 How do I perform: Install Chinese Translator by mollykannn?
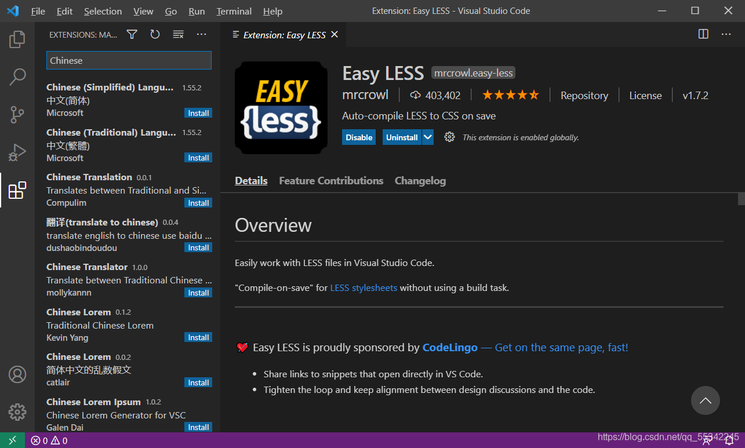click(198, 293)
